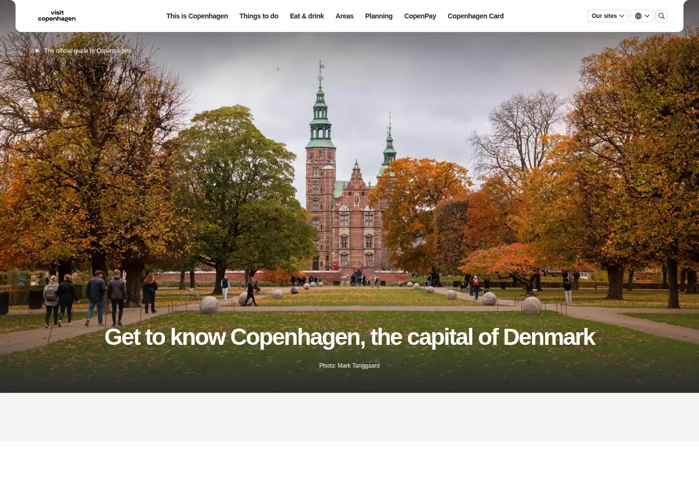This screenshot has width=699, height=485.
Task: Open the Things to do menu
Action: [259, 16]
